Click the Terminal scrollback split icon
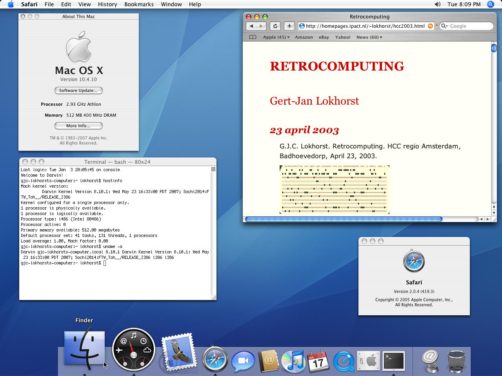This screenshot has width=502, height=376. point(213,169)
